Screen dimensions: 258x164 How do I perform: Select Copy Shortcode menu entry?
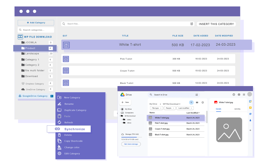point(73,141)
